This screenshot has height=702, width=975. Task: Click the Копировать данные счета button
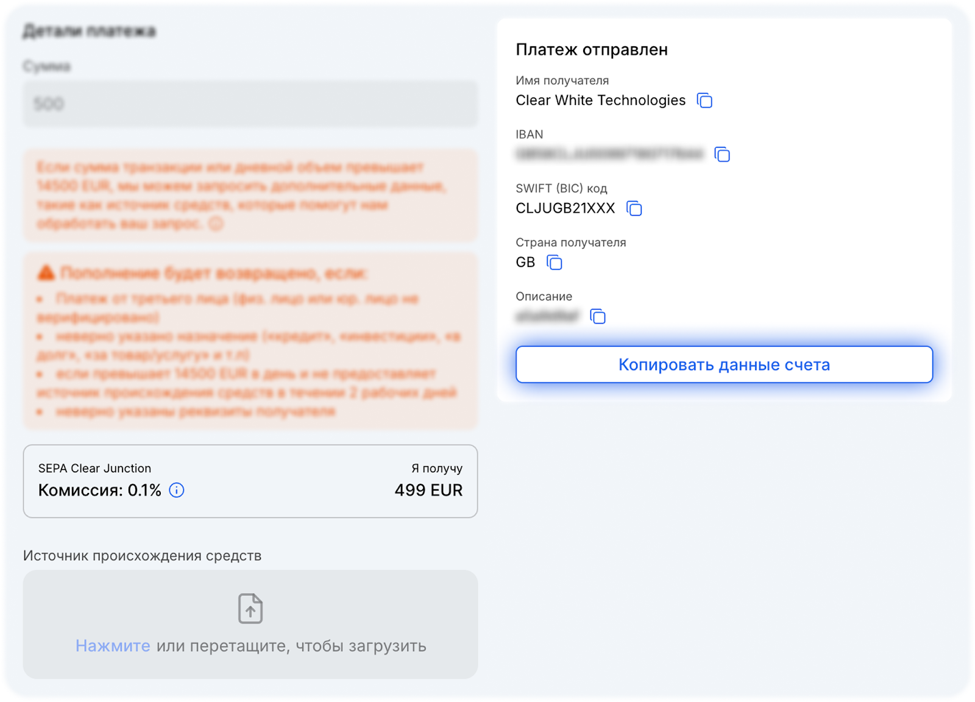[724, 364]
